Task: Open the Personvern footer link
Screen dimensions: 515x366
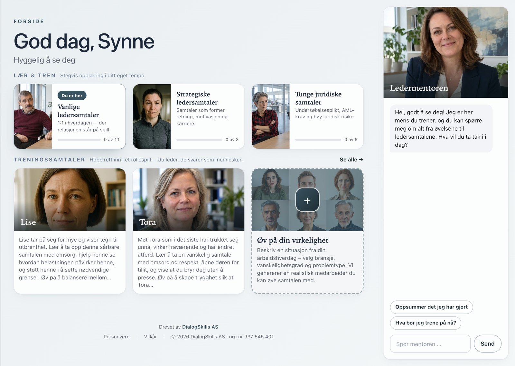Action: [117, 337]
